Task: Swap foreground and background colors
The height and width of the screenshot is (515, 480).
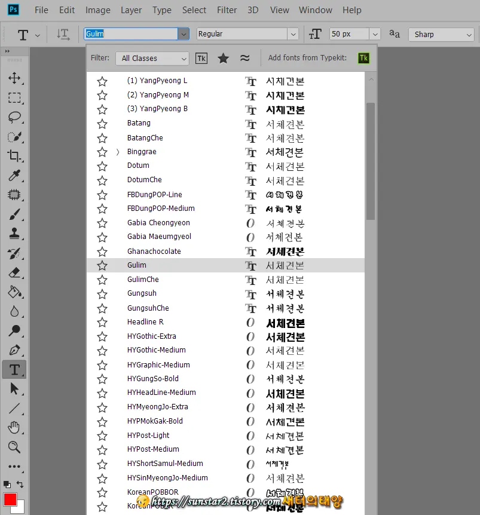Action: tap(20, 484)
